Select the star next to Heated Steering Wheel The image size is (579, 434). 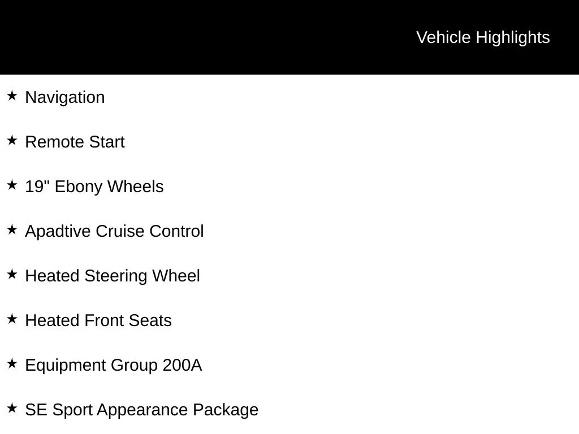pyautogui.click(x=12, y=274)
